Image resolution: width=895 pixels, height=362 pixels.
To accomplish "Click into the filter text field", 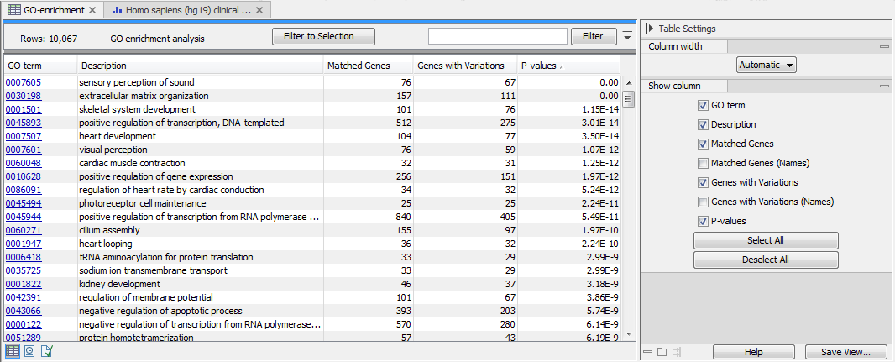I will (497, 36).
